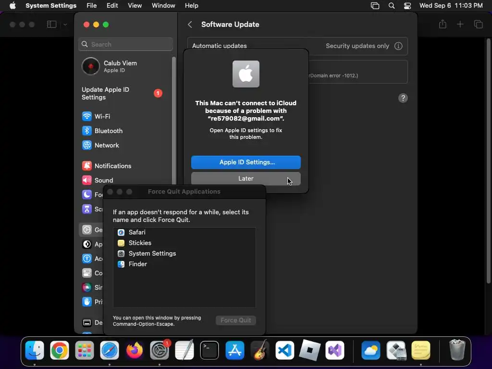The width and height of the screenshot is (492, 369).
Task: Expand Safari sidebar dropdown chevron
Action: pos(65,25)
